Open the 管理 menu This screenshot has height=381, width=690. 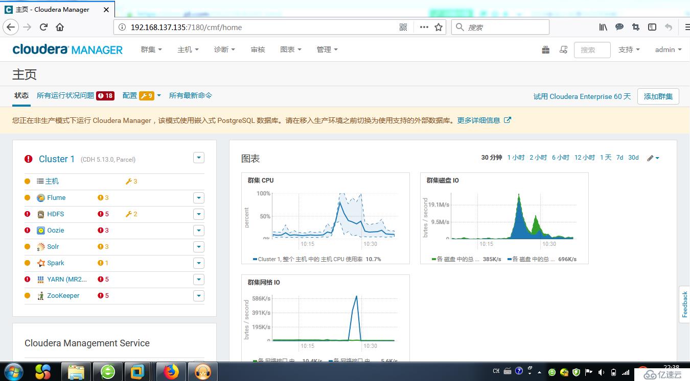(327, 49)
